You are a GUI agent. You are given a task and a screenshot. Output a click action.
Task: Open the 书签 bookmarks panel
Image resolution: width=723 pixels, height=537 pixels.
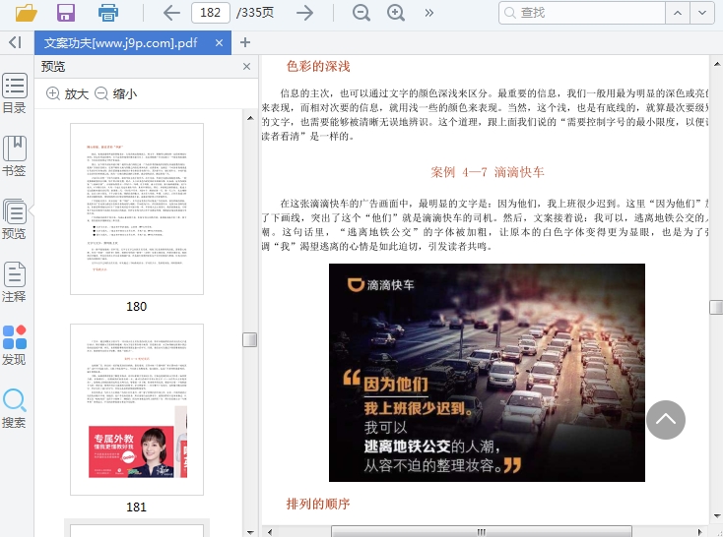tap(15, 156)
